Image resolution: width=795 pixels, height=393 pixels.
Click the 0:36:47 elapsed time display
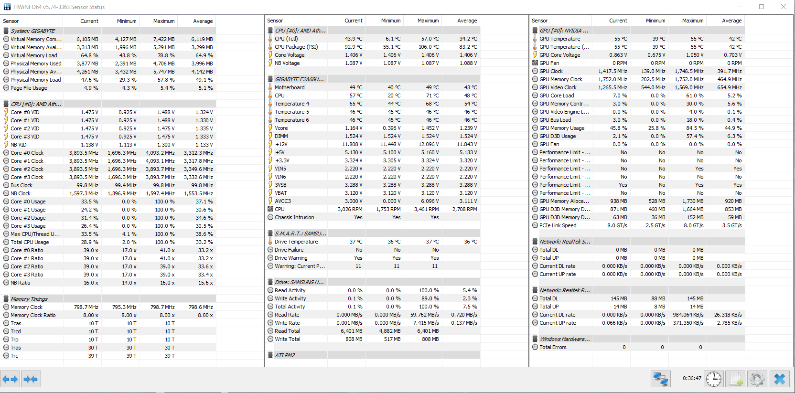(x=692, y=378)
